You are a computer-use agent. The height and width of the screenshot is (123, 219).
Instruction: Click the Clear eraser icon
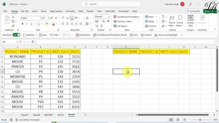pos(163,26)
